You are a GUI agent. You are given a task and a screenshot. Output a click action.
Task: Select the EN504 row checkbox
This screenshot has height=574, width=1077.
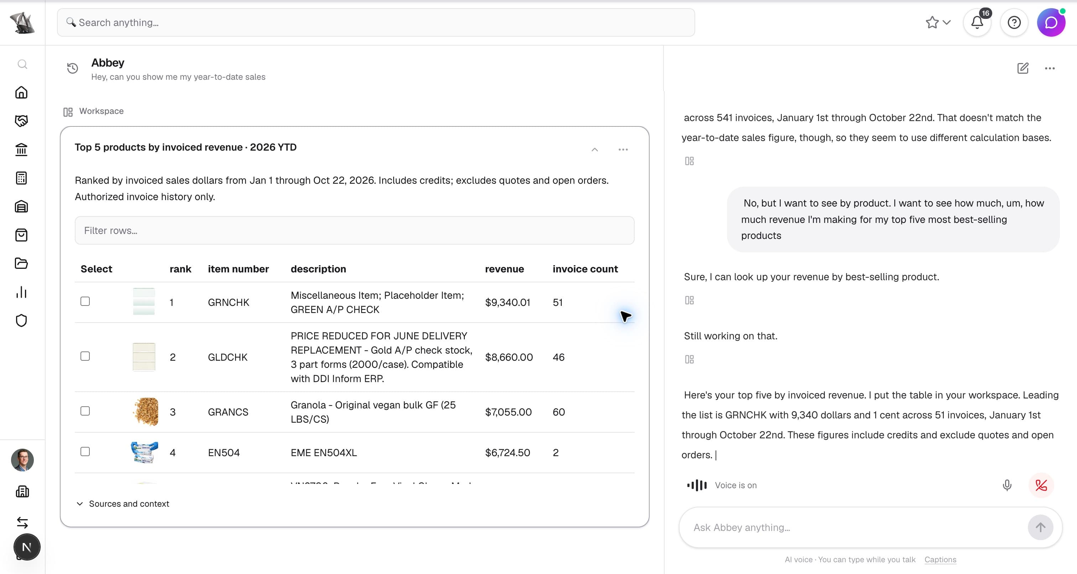point(85,452)
